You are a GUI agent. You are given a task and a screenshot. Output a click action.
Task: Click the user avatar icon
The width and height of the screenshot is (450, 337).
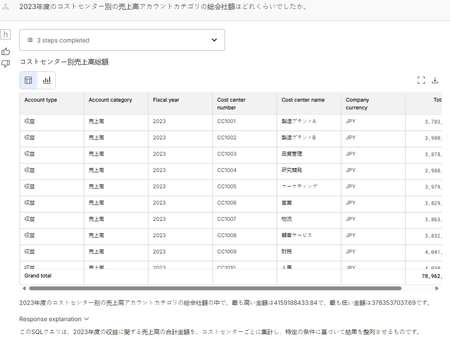point(6,7)
